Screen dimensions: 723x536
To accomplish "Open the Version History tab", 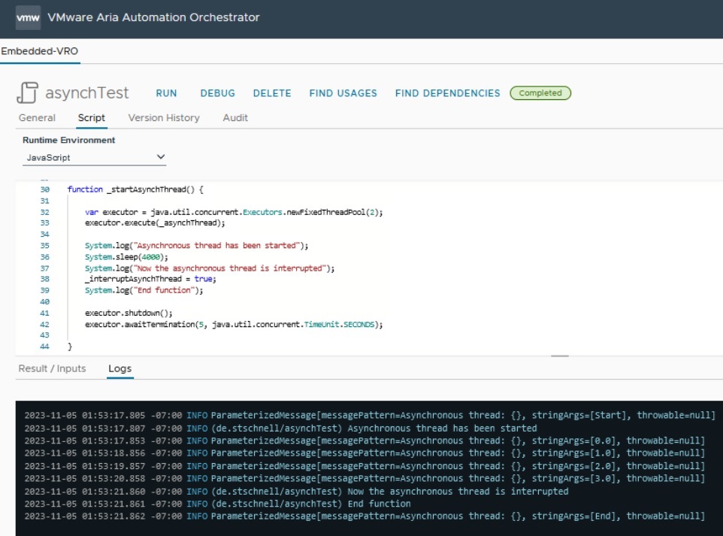I will point(164,117).
